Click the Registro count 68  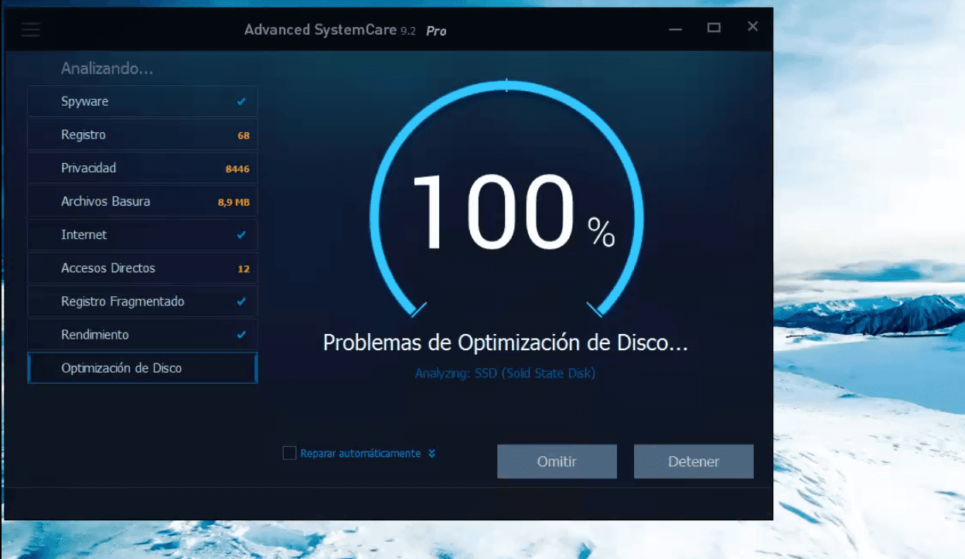coord(244,135)
